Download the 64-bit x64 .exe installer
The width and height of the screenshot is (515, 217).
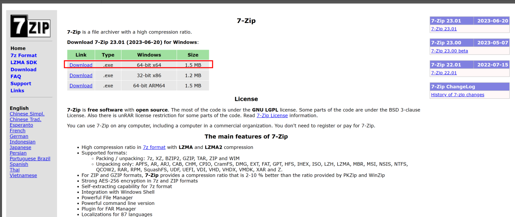click(81, 65)
